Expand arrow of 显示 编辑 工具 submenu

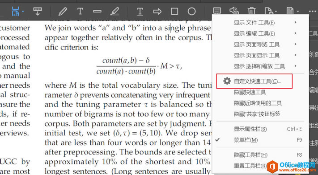click(296, 33)
